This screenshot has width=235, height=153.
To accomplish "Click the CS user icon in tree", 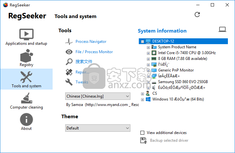I will [148, 93].
